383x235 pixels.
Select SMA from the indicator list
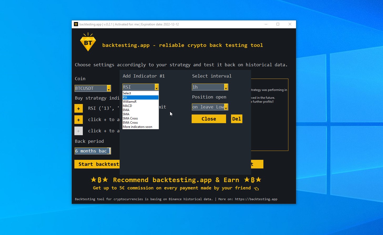click(x=141, y=114)
